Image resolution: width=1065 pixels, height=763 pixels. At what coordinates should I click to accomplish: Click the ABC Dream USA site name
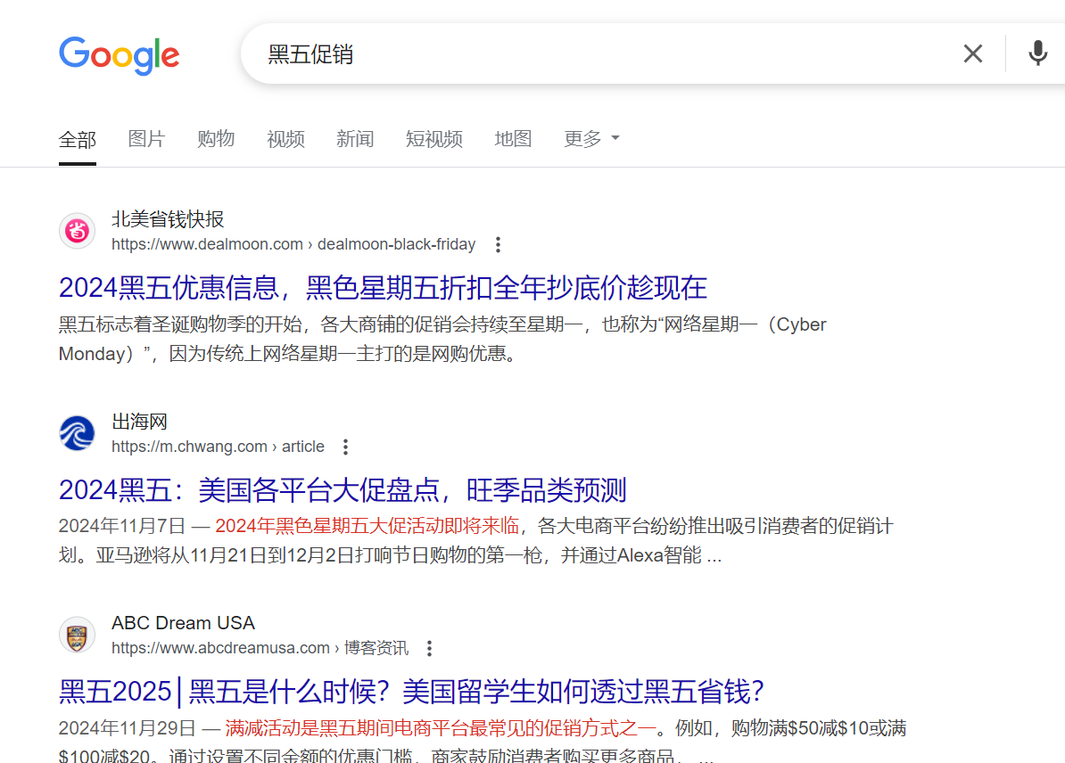[x=184, y=623]
